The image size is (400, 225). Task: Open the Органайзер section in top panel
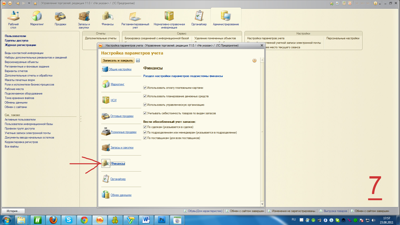click(199, 18)
